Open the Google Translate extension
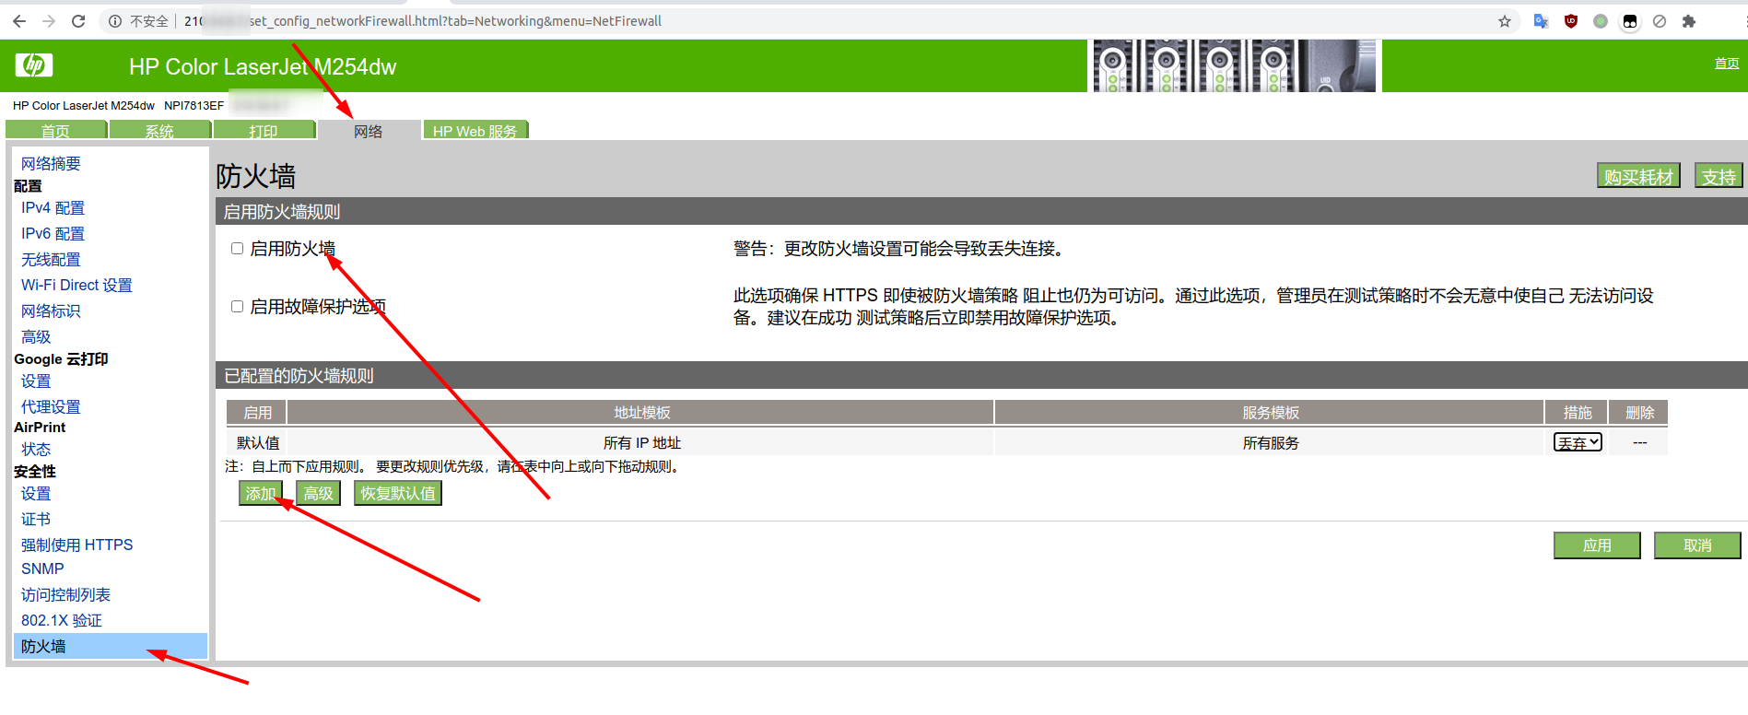The image size is (1748, 715). [1541, 21]
